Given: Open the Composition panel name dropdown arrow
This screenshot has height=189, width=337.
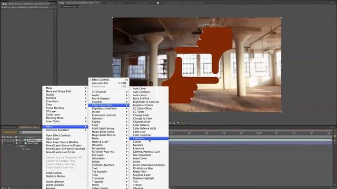Looking at the screenshot, I should pyautogui.click(x=96, y=3).
